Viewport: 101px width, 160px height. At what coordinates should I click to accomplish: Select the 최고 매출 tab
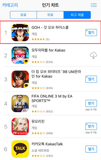pyautogui.click(x=77, y=15)
